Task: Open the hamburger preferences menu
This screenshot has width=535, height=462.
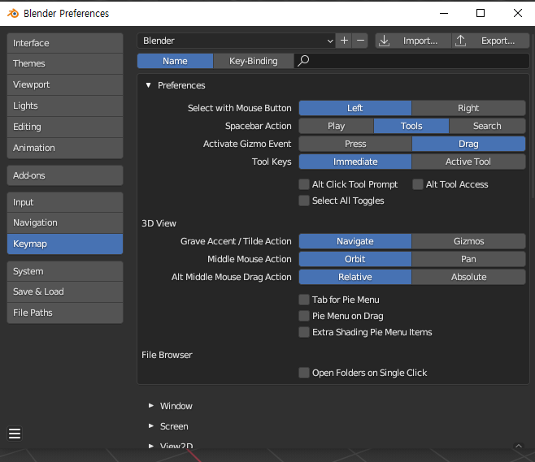Action: [15, 434]
